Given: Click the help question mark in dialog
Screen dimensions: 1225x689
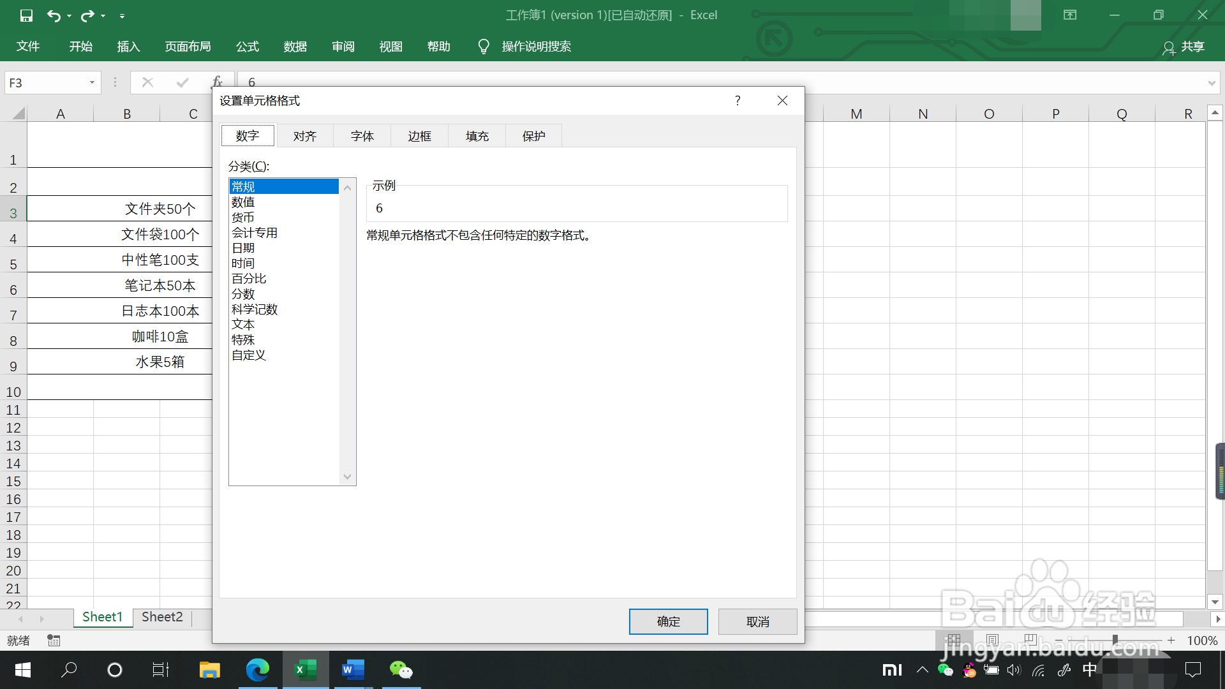Looking at the screenshot, I should click(738, 101).
